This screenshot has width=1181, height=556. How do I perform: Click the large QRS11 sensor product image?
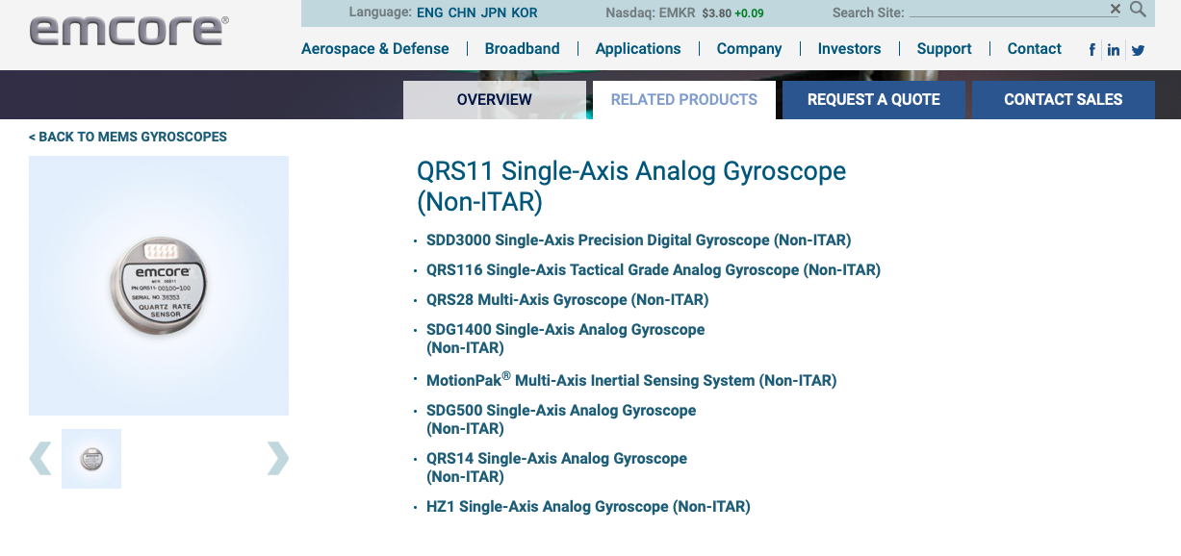pos(159,286)
